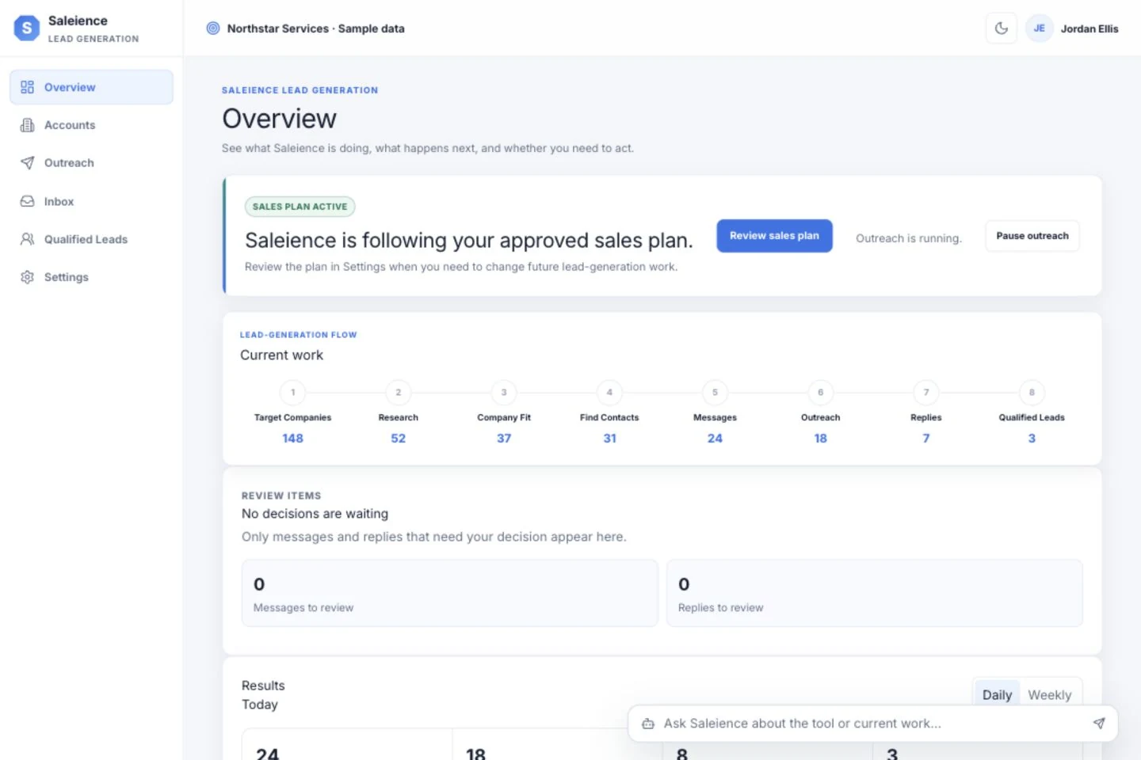Open Accounts via the building icon
The height and width of the screenshot is (760, 1141).
(27, 125)
